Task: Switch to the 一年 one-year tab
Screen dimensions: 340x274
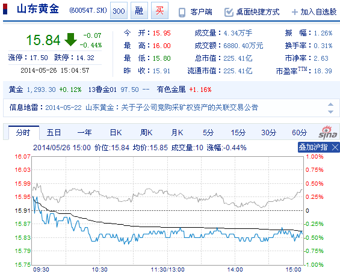Action: click(84, 133)
